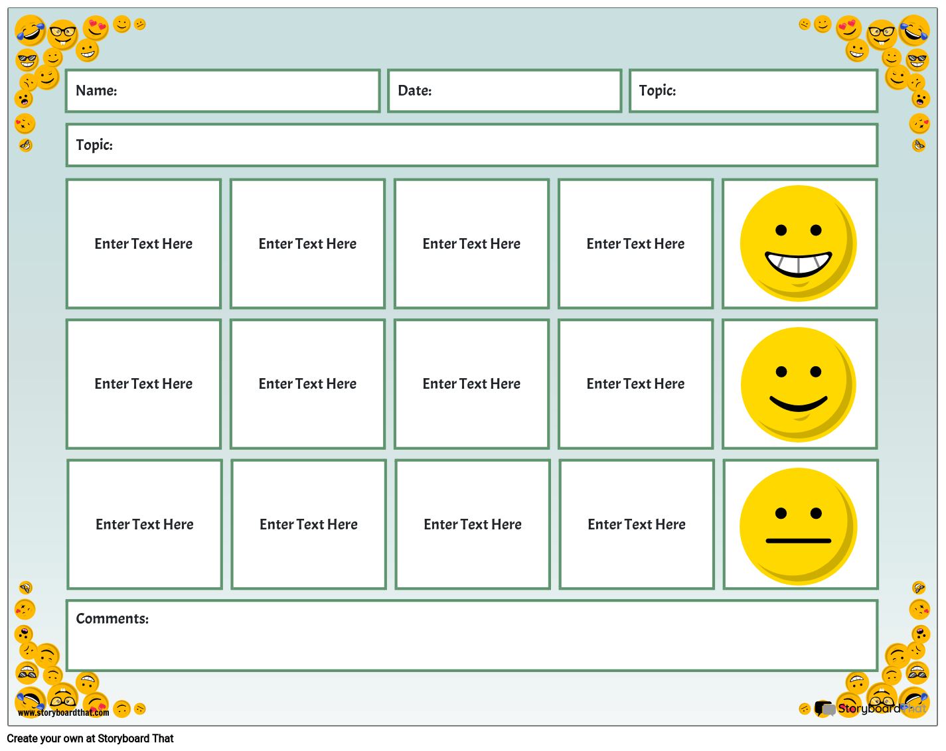Image resolution: width=946 pixels, height=751 pixels.
Task: Click first text cell in the neutral face row
Action: (x=145, y=524)
